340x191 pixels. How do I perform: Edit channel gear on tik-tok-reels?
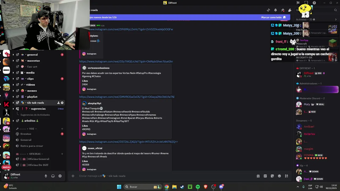pos(62,103)
